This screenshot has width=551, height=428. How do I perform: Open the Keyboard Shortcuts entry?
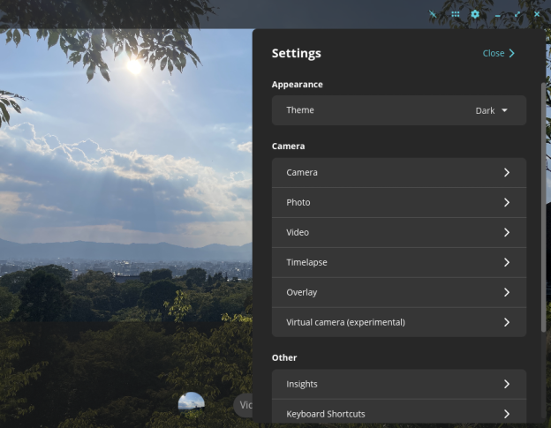pyautogui.click(x=399, y=414)
